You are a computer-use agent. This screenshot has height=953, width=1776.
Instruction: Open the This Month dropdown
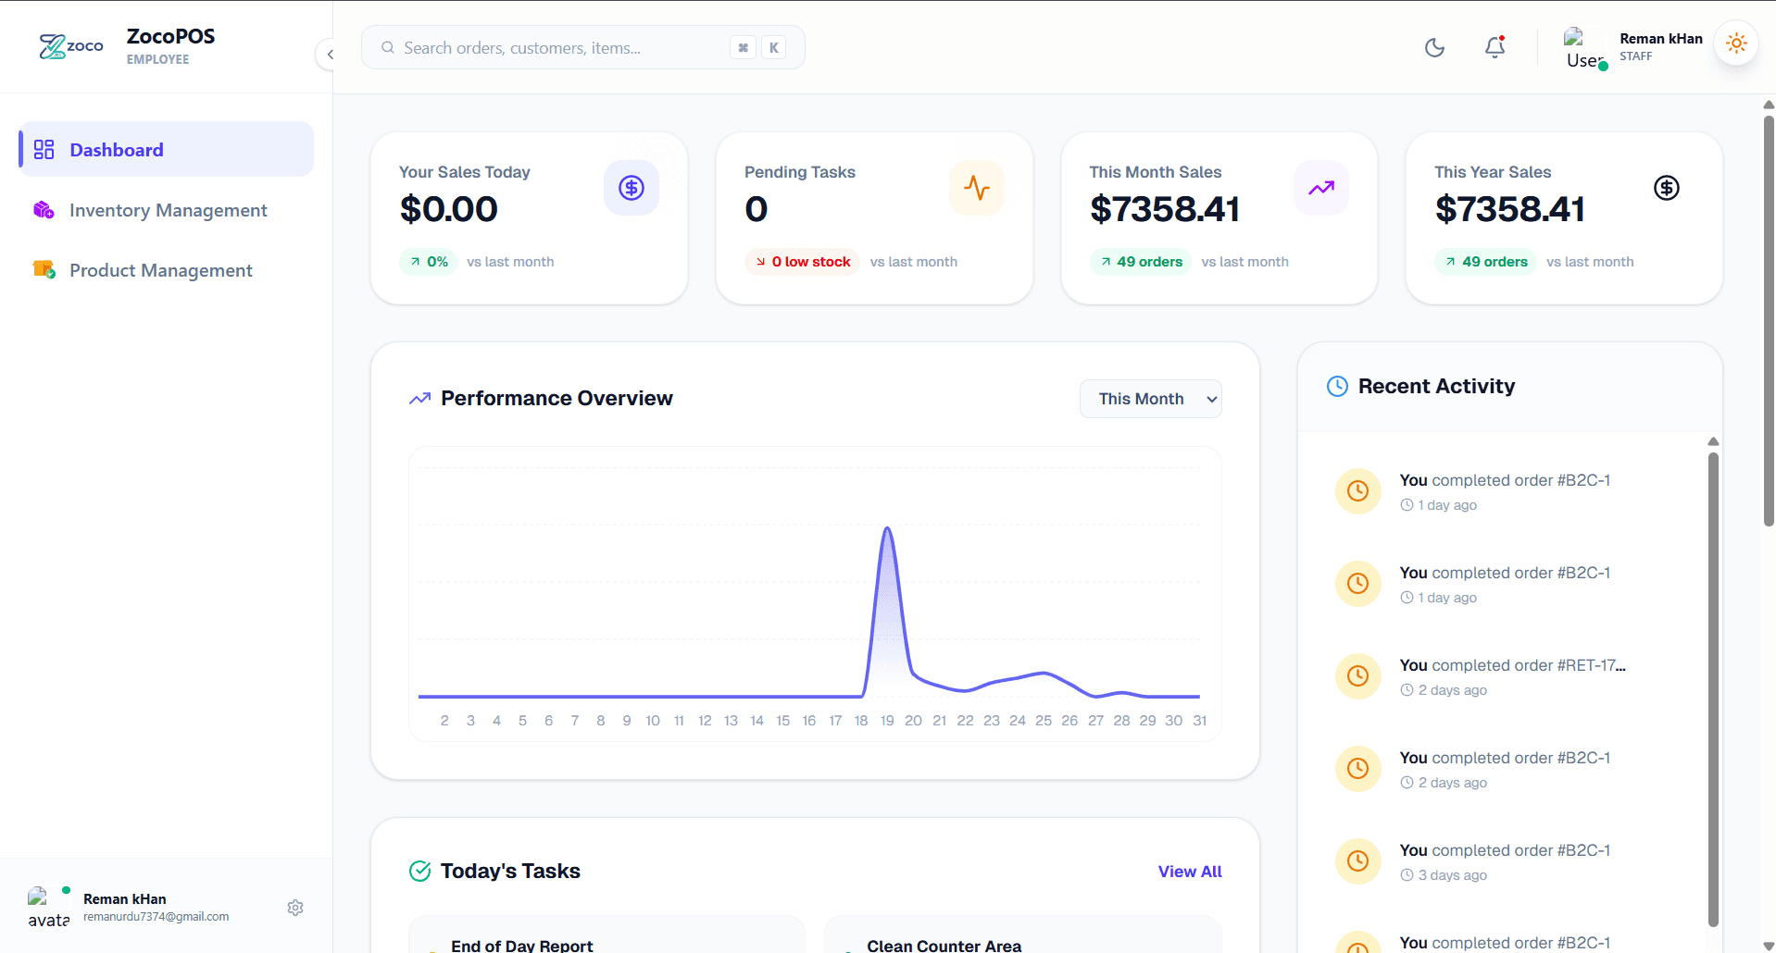[1150, 398]
